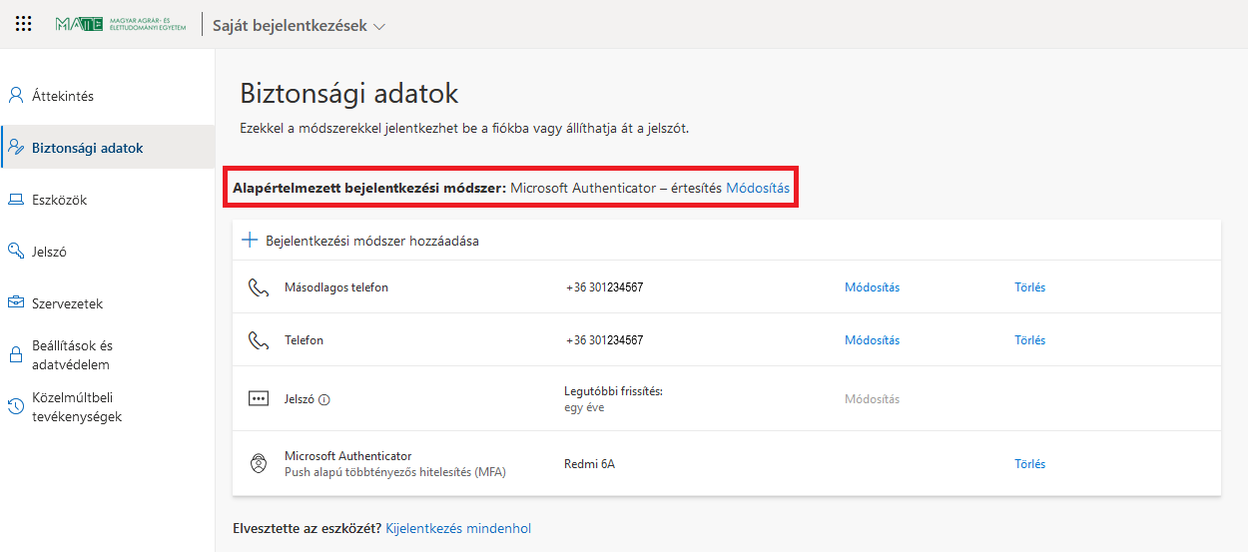This screenshot has height=552, width=1248.
Task: Click the Beállítások és adatvédelem lock icon
Action: click(16, 354)
